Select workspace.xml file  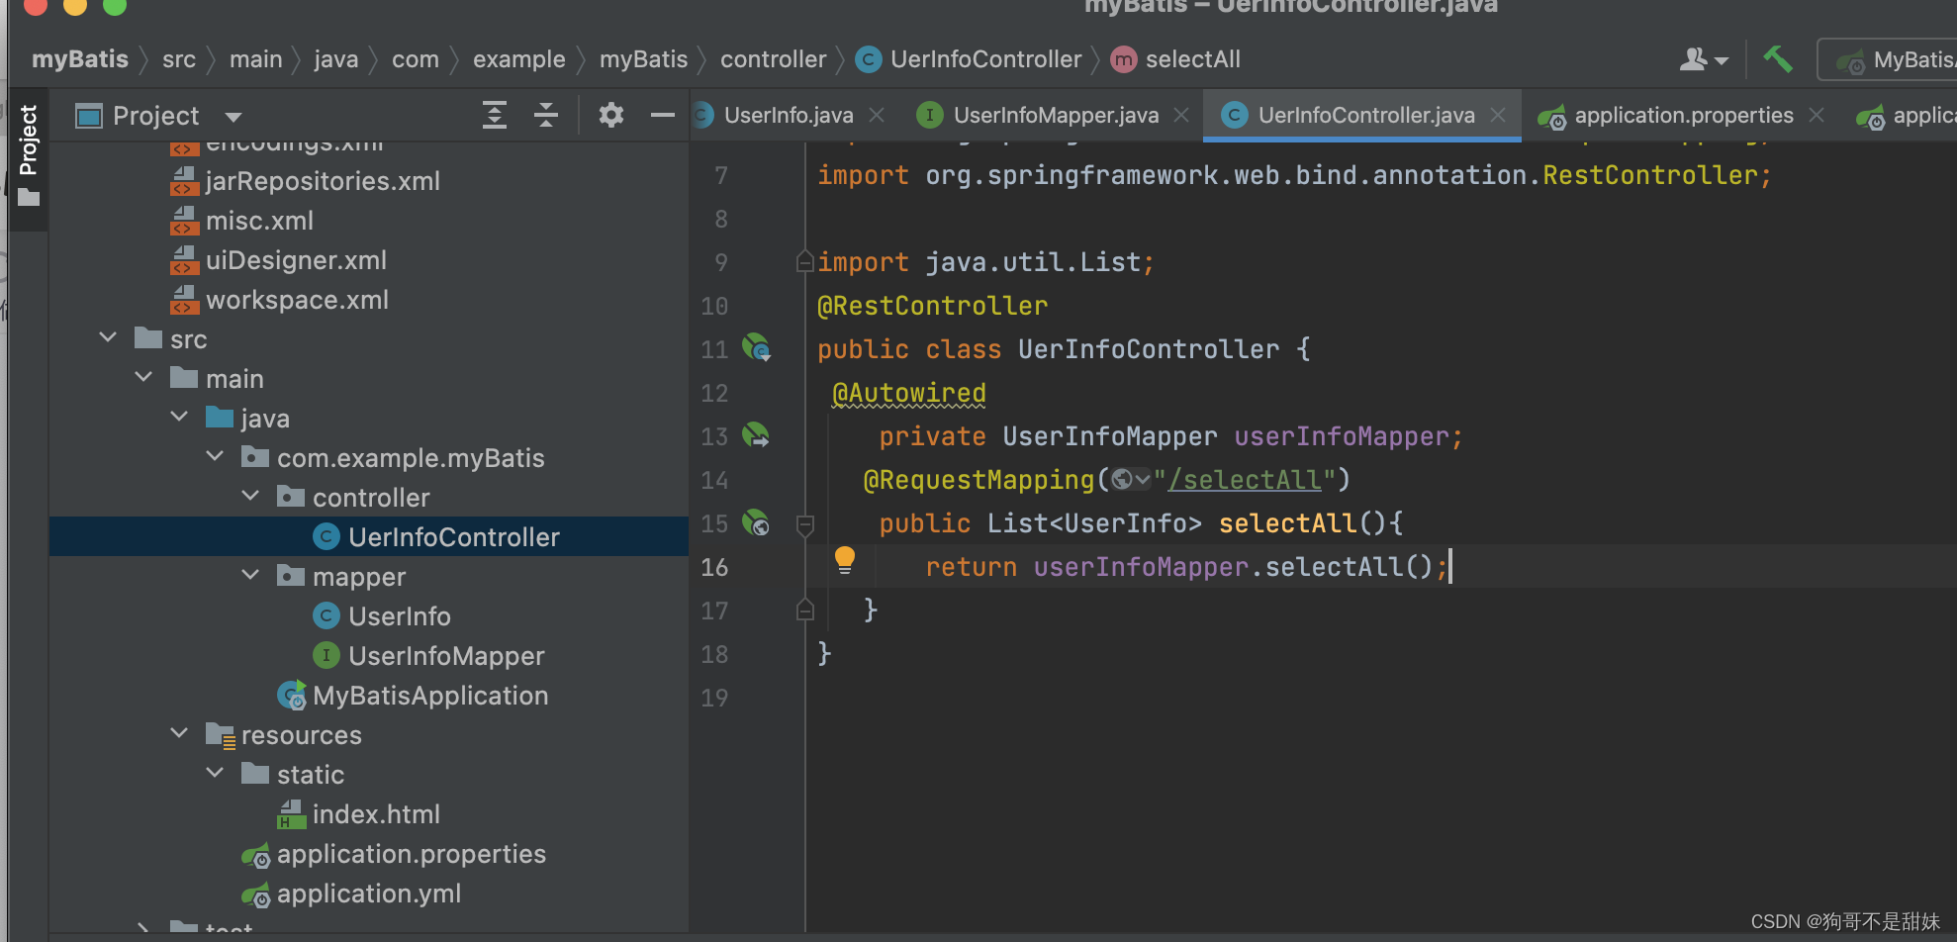[x=297, y=300]
